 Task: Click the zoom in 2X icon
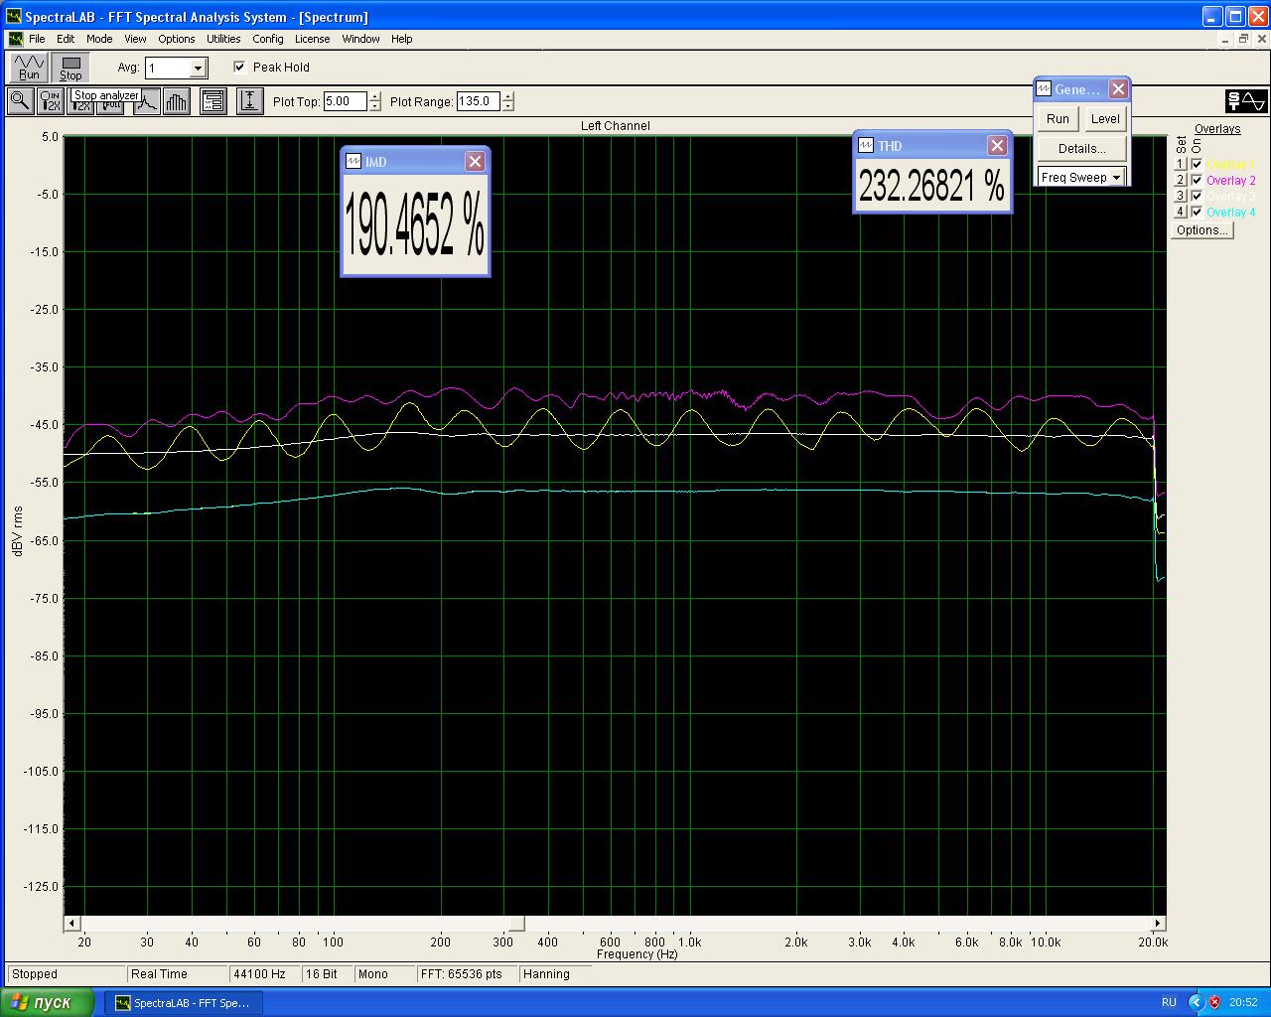point(50,100)
